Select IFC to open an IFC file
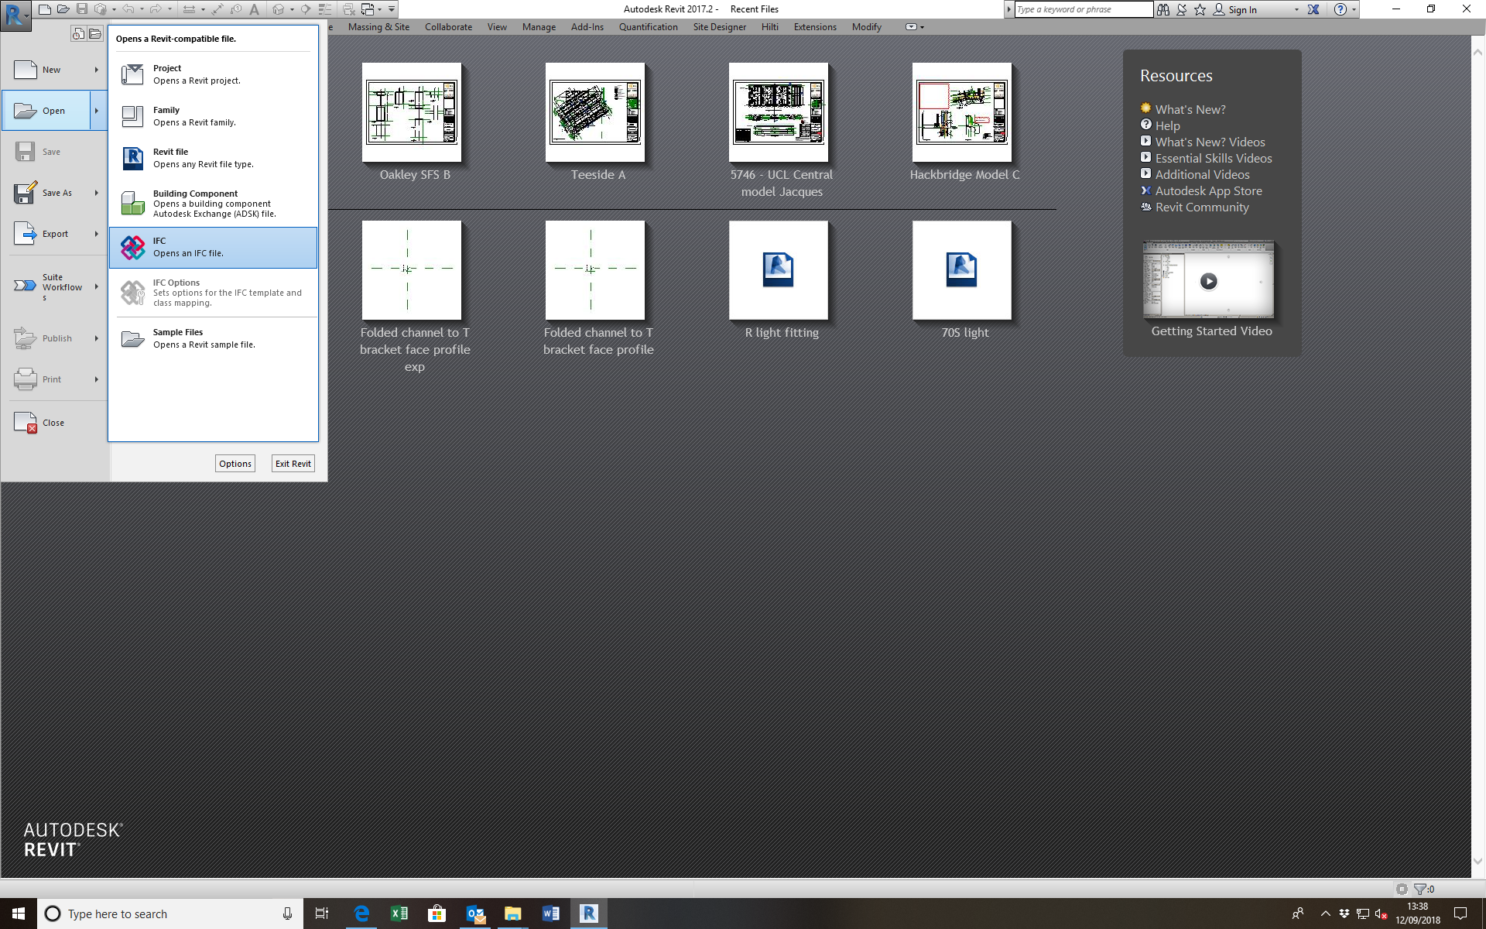Viewport: 1486px width, 929px height. pos(214,248)
